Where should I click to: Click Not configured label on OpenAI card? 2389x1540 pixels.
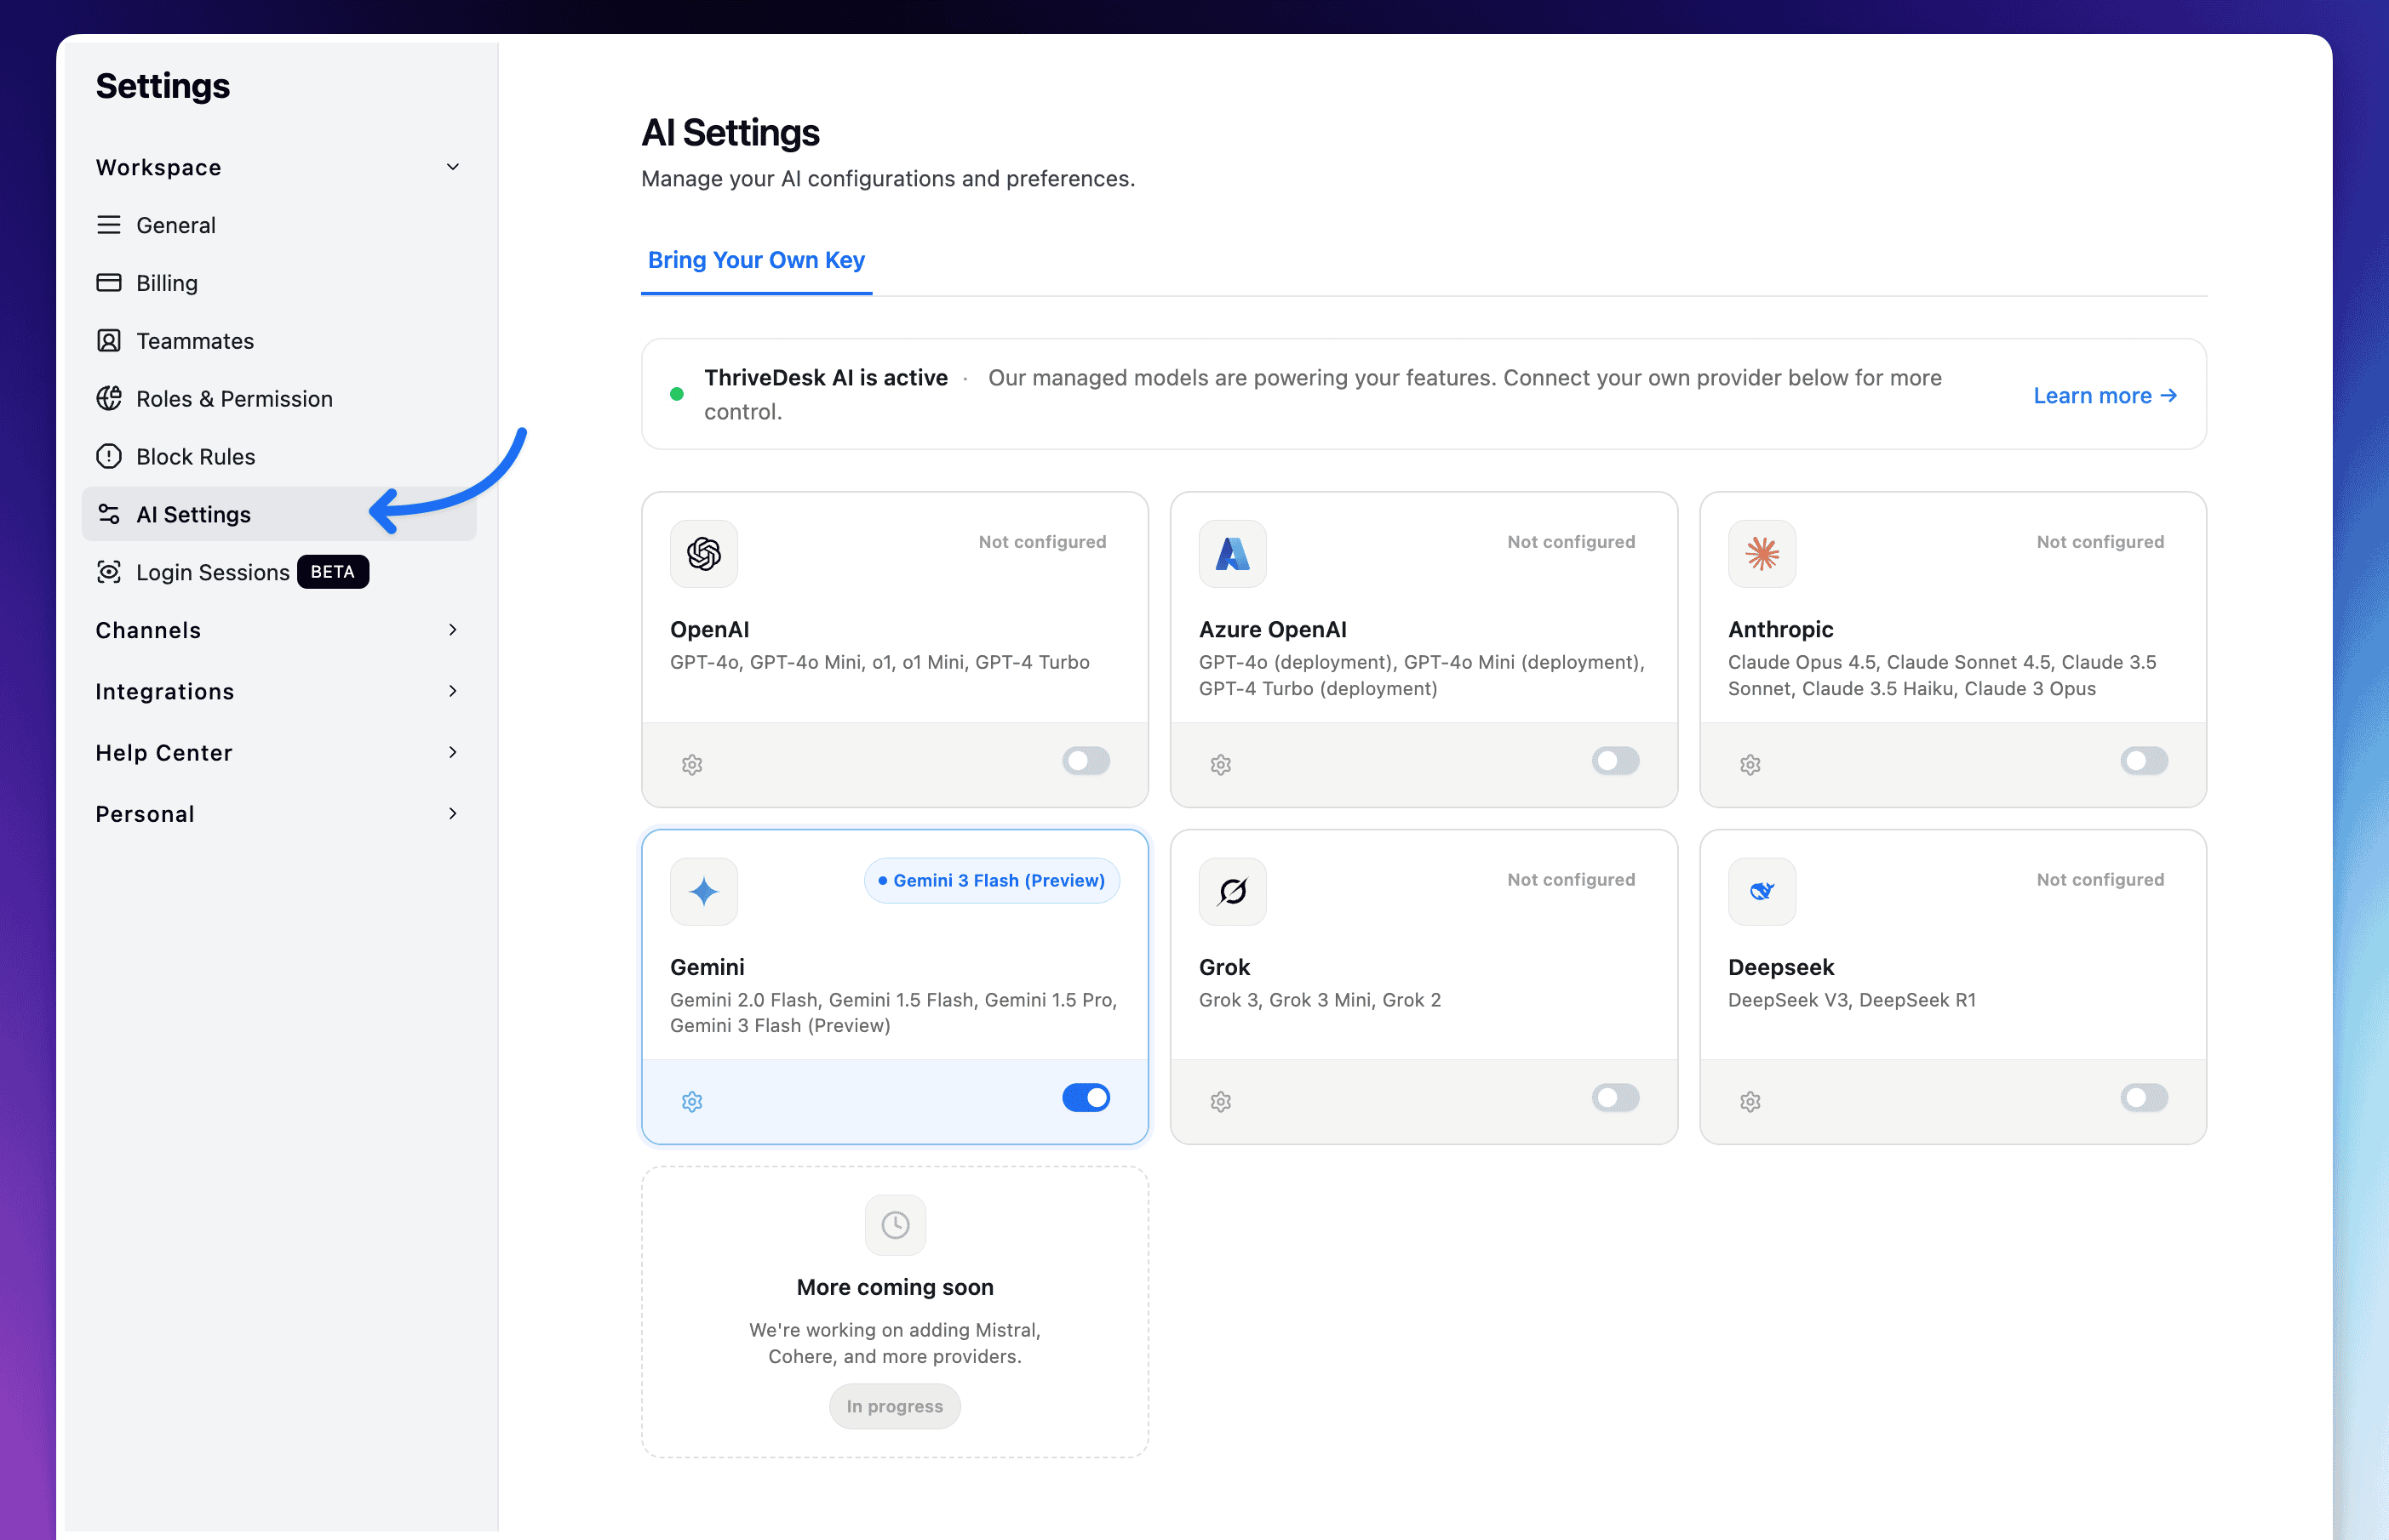pos(1042,542)
